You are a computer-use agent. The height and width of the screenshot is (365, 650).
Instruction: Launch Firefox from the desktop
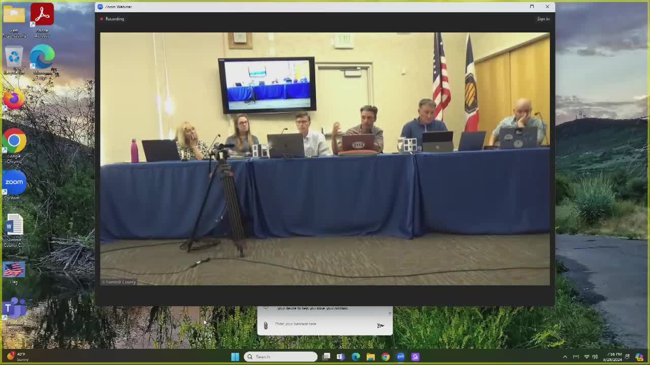[14, 100]
